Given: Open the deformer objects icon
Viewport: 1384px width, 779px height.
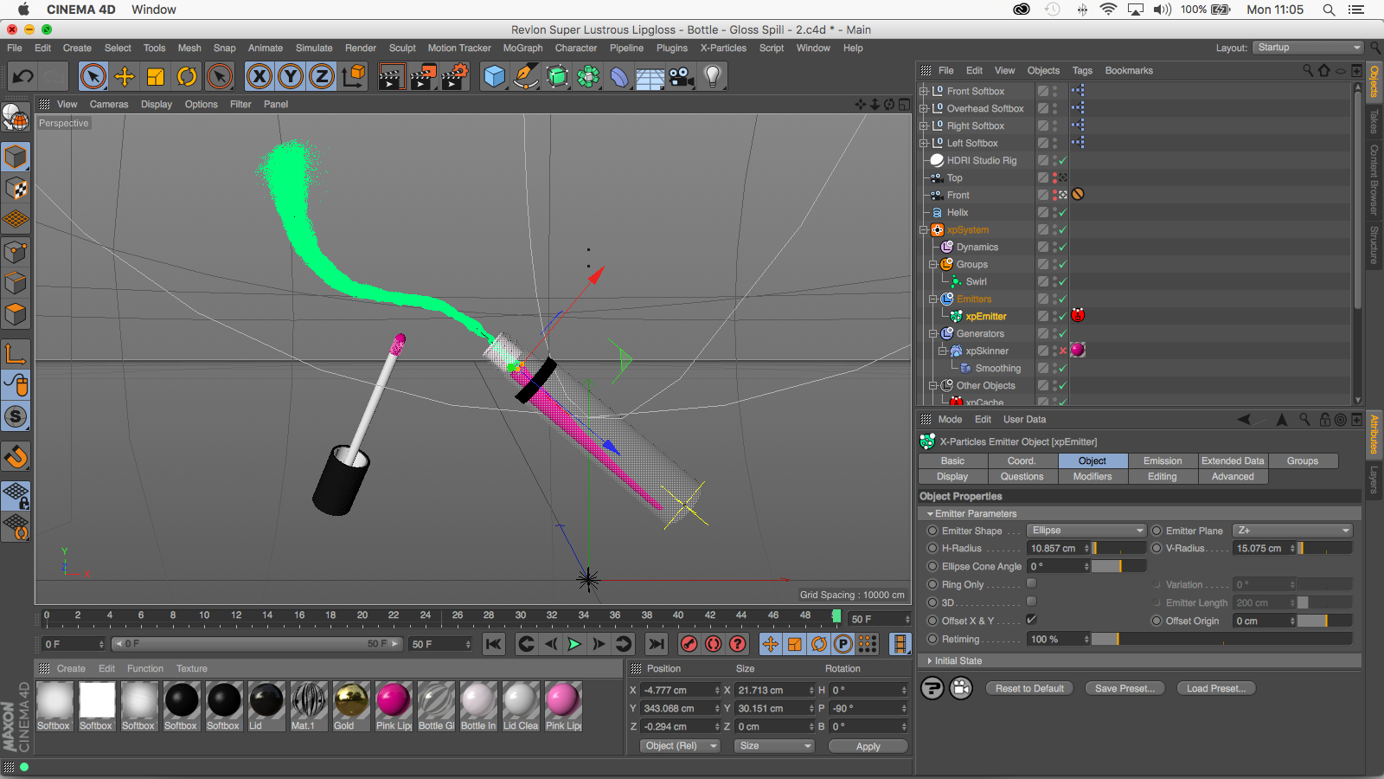Looking at the screenshot, I should pos(619,77).
